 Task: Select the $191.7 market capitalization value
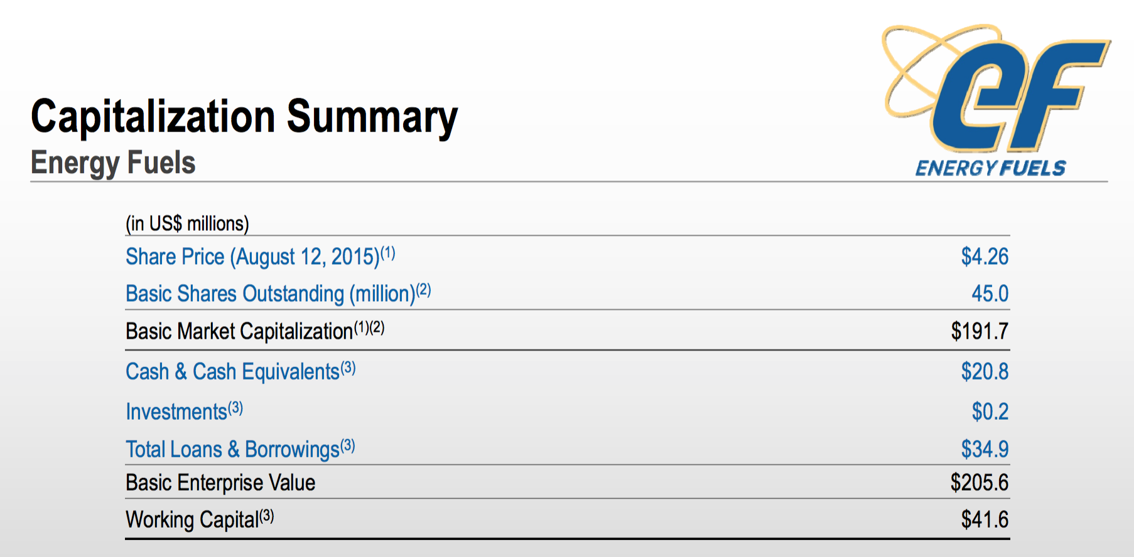coord(979,331)
